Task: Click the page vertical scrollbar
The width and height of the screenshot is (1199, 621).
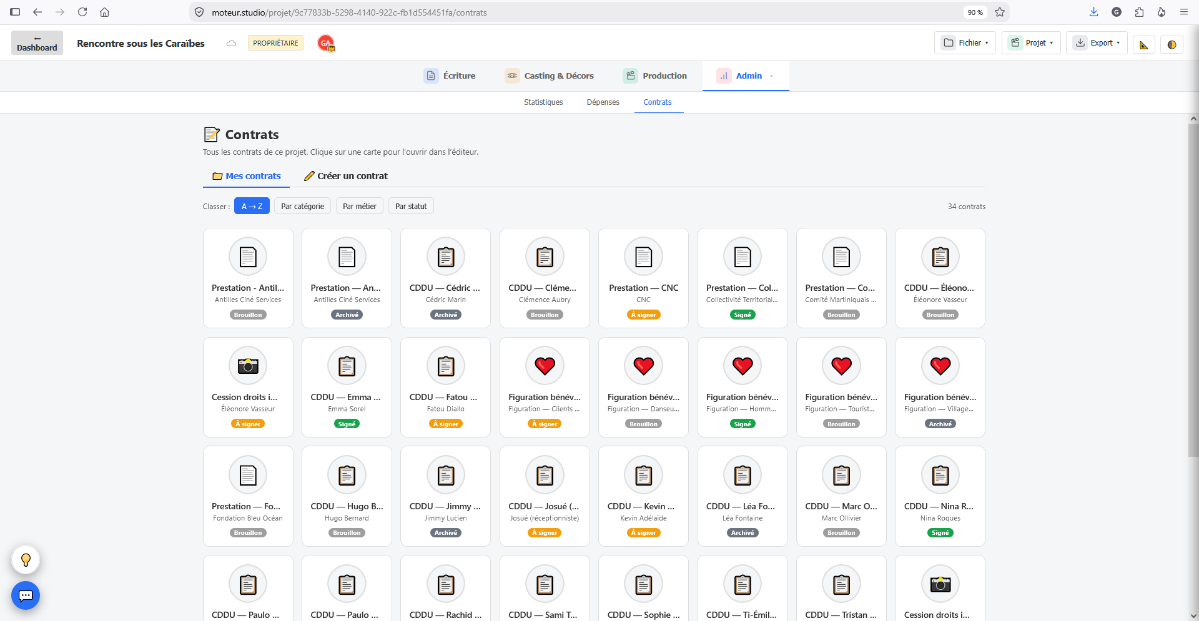Action: pos(1193,290)
